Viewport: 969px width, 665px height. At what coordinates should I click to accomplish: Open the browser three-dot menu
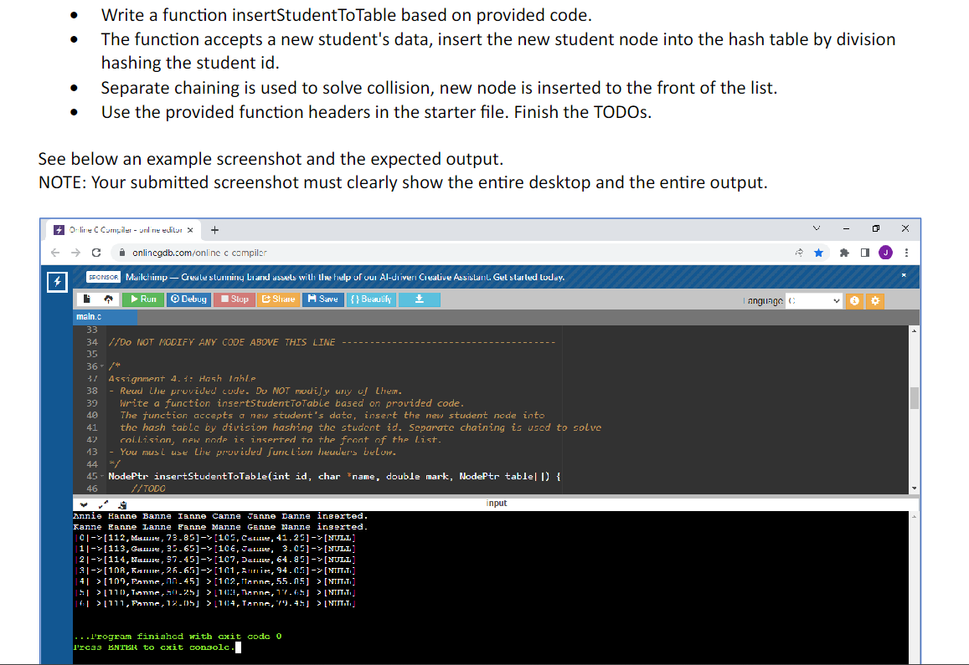point(906,253)
